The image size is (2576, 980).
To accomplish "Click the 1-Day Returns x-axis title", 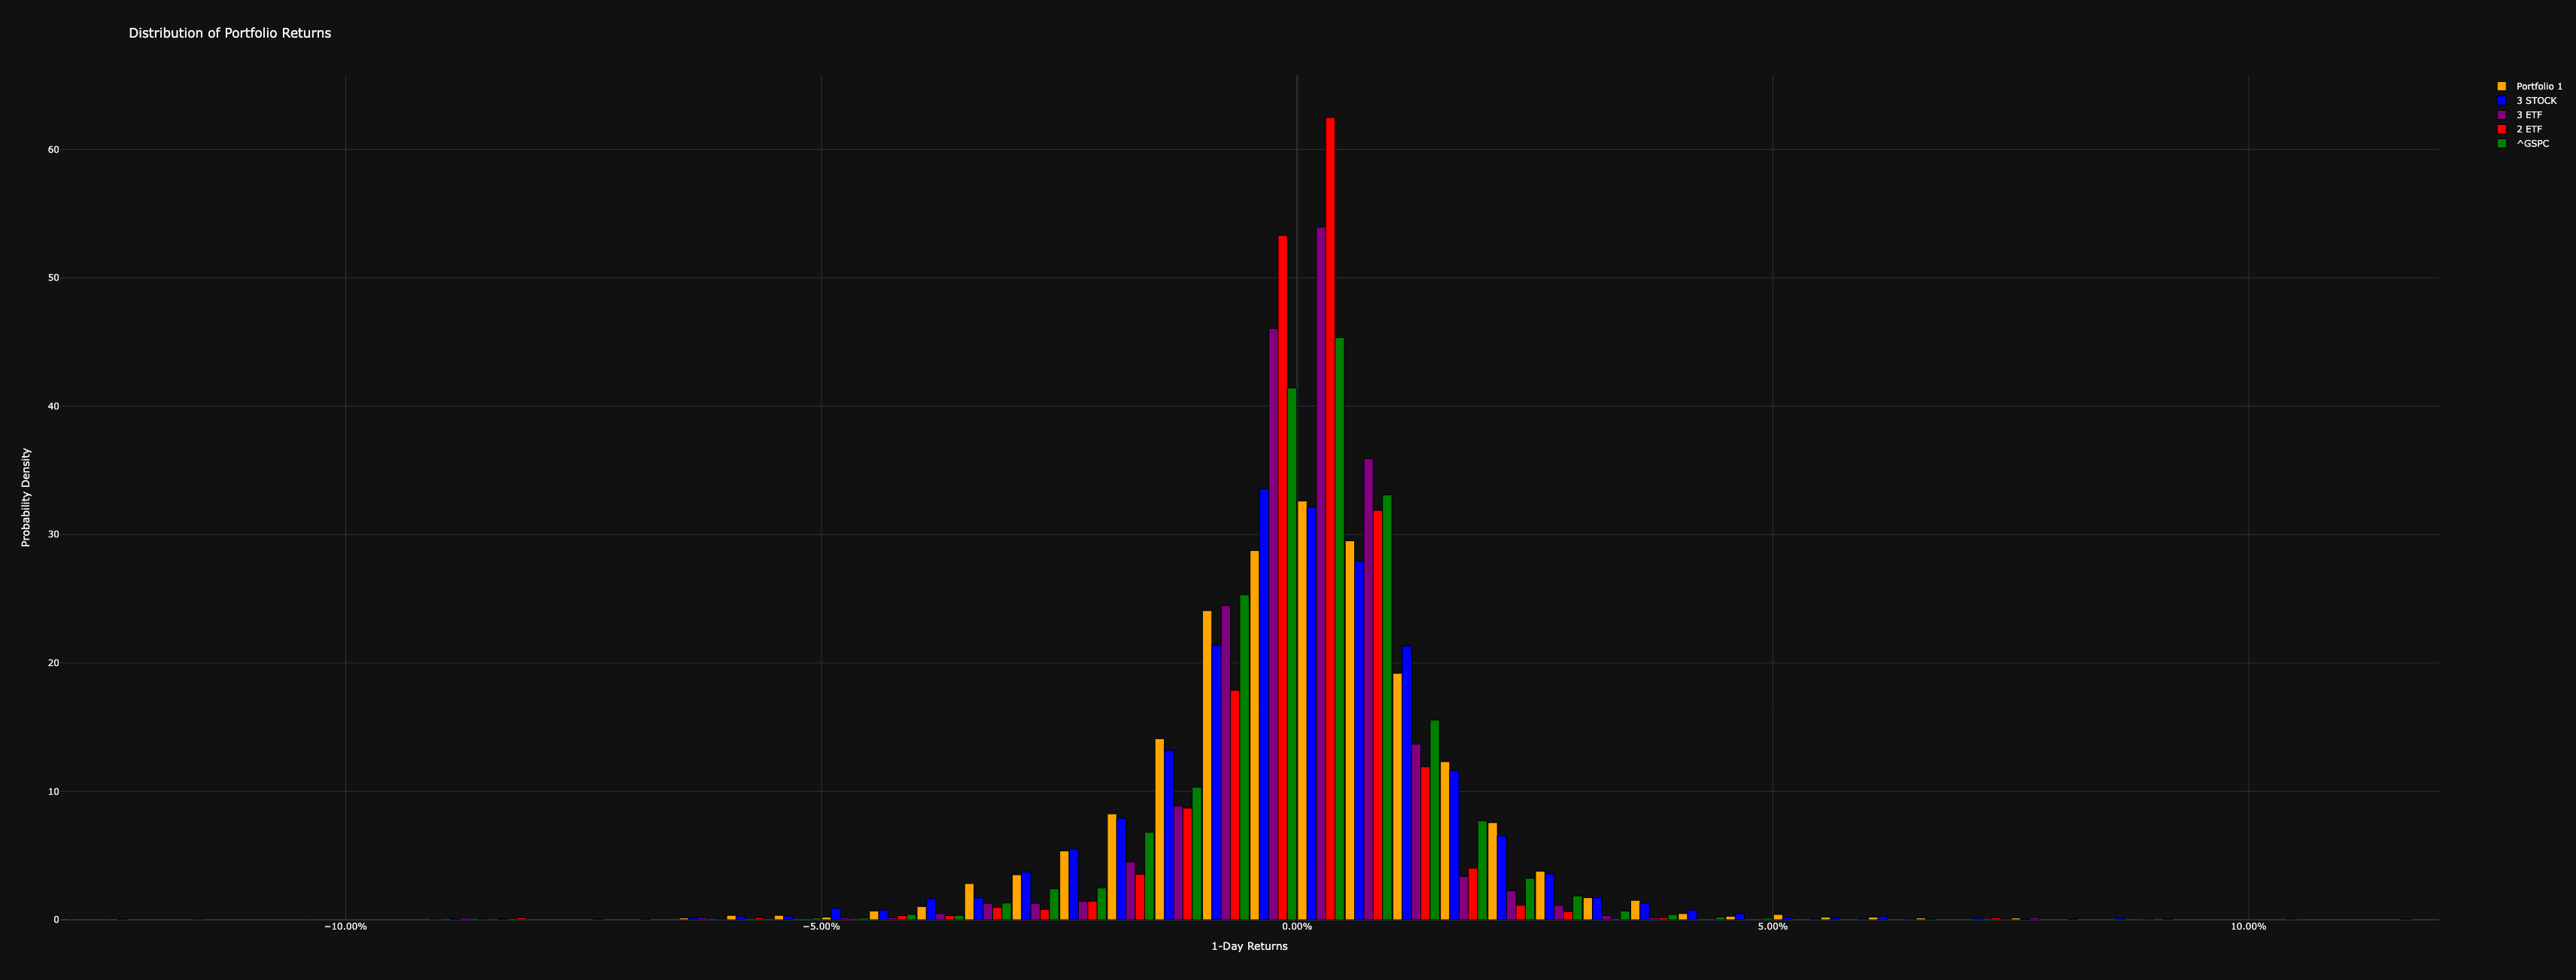I will [x=1249, y=946].
